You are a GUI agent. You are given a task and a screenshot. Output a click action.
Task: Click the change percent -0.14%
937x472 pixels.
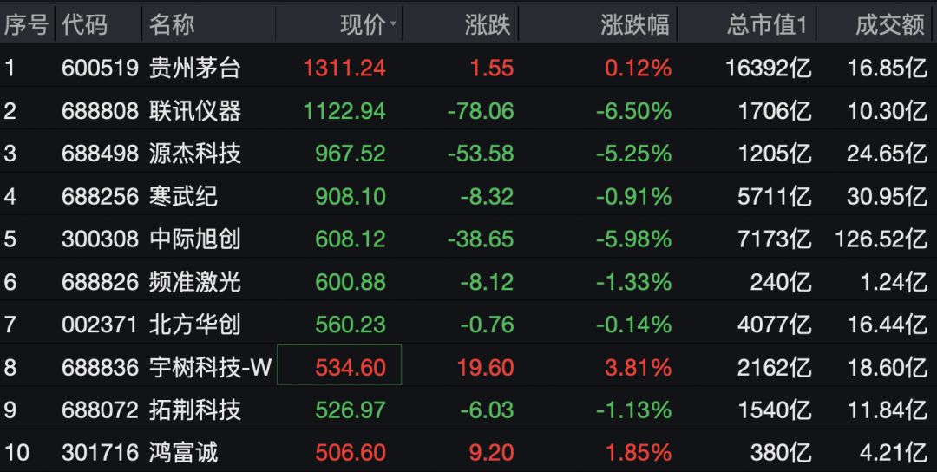point(634,324)
